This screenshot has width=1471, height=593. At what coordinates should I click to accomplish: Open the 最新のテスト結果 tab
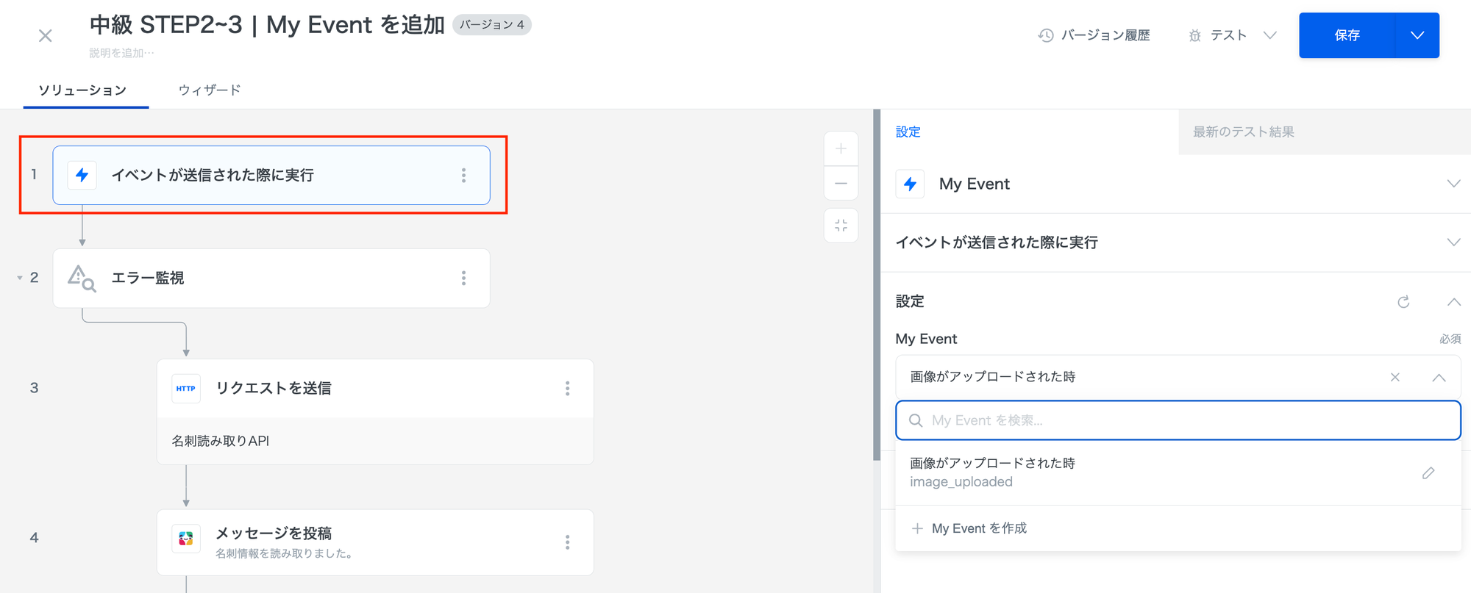[x=1243, y=132]
